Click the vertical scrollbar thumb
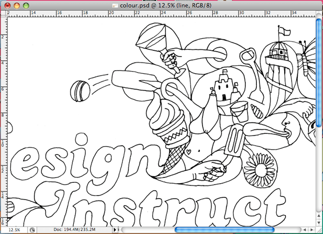This screenshot has height=234, width=323. tap(319, 73)
